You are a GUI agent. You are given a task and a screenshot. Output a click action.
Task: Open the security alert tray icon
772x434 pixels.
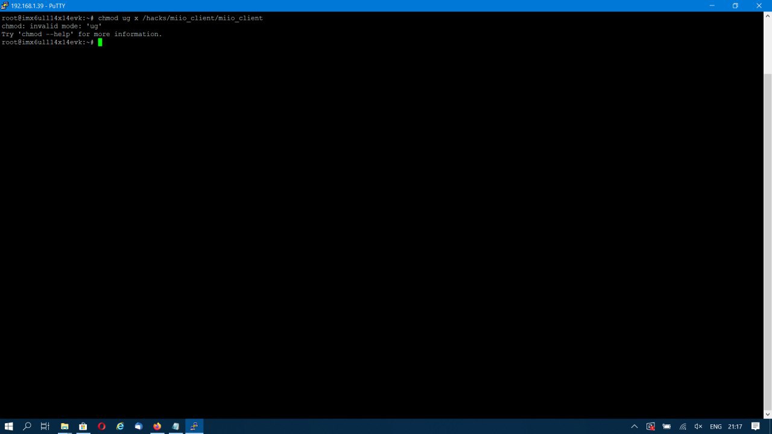651,426
